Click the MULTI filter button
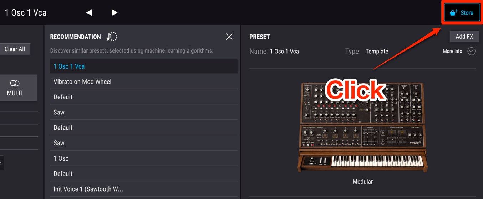 click(x=15, y=88)
